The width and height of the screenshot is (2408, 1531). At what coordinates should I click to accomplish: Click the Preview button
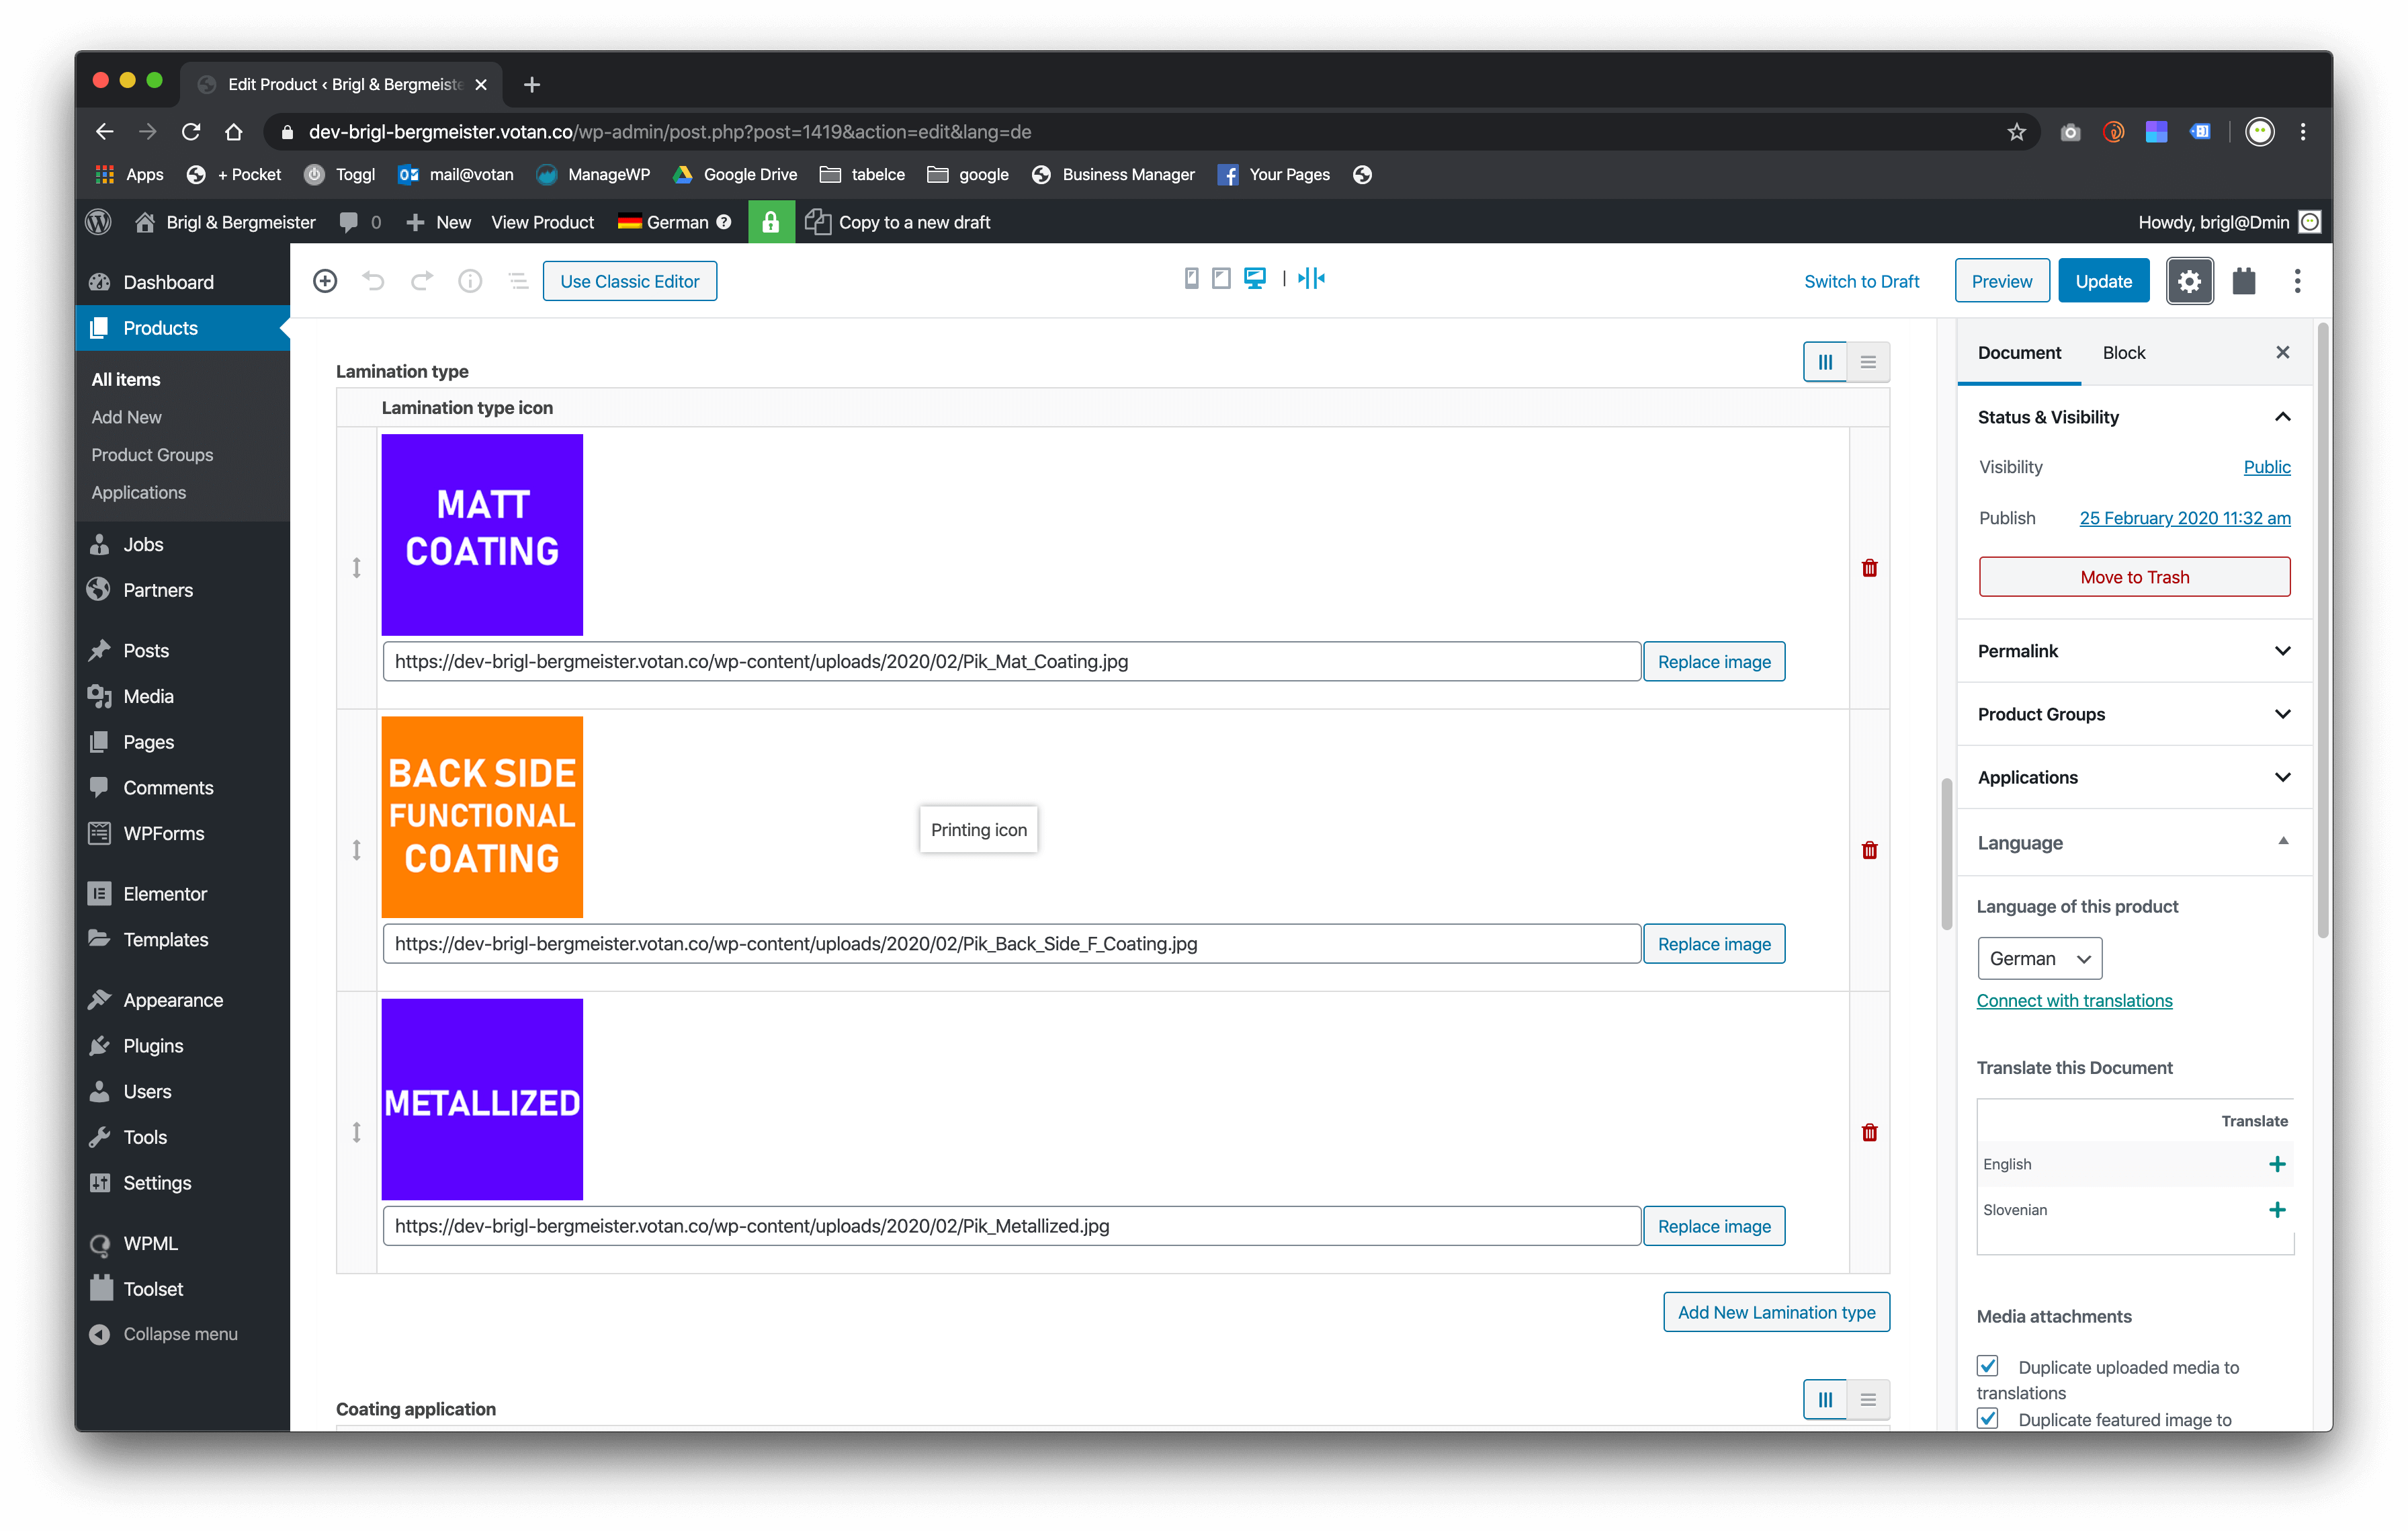pyautogui.click(x=2001, y=281)
